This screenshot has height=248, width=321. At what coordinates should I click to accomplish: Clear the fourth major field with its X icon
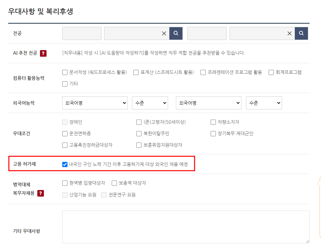[289, 33]
